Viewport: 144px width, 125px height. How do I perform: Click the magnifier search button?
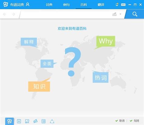pyautogui.click(x=135, y=14)
